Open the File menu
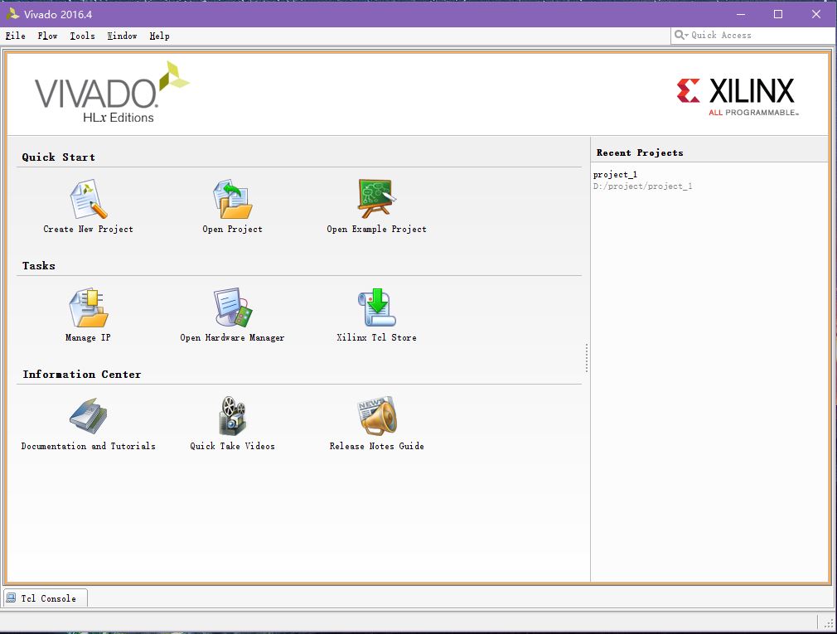Image resolution: width=837 pixels, height=634 pixels. (15, 36)
